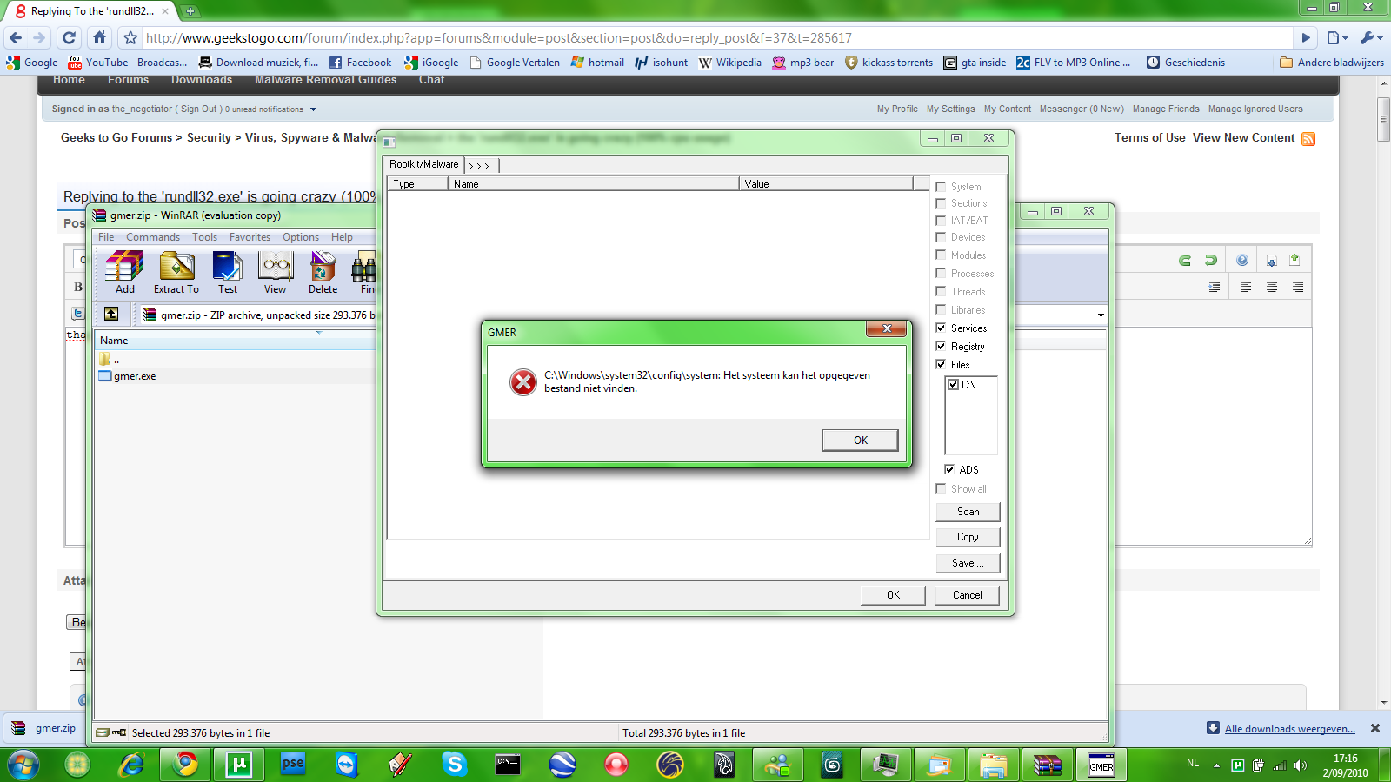Image resolution: width=1391 pixels, height=782 pixels.
Task: Click the Type column header in GMER
Action: [417, 183]
